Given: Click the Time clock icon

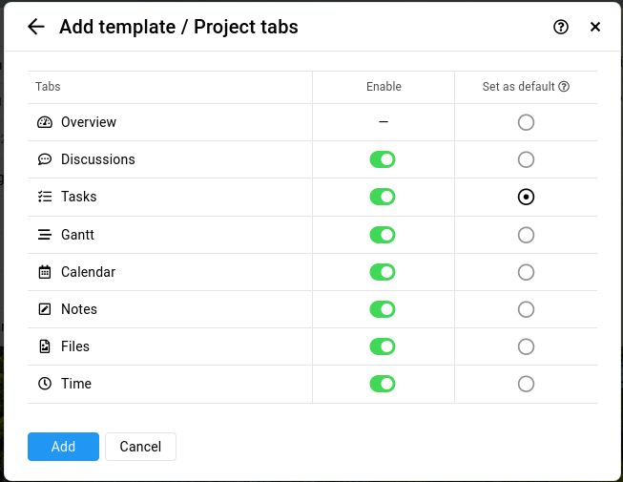Looking at the screenshot, I should [45, 384].
